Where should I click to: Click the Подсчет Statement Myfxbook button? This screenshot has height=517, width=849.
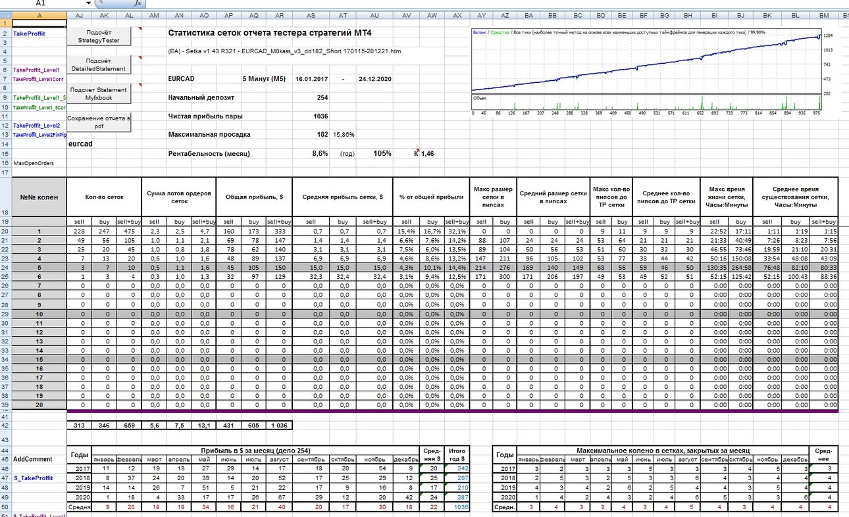(98, 93)
